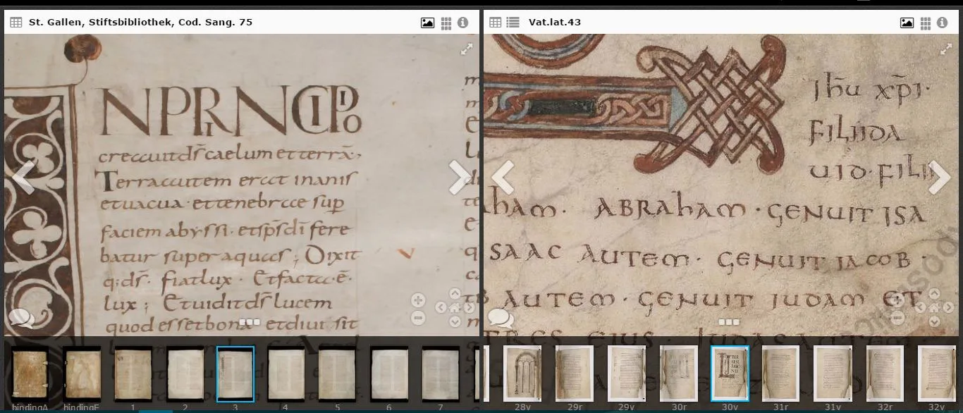Toggle annotations in Vat.lat.43 window
The width and height of the screenshot is (963, 413).
(x=501, y=319)
